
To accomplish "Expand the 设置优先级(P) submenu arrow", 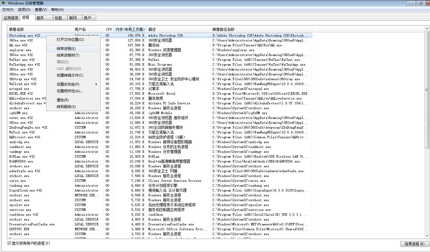I will coord(96,84).
